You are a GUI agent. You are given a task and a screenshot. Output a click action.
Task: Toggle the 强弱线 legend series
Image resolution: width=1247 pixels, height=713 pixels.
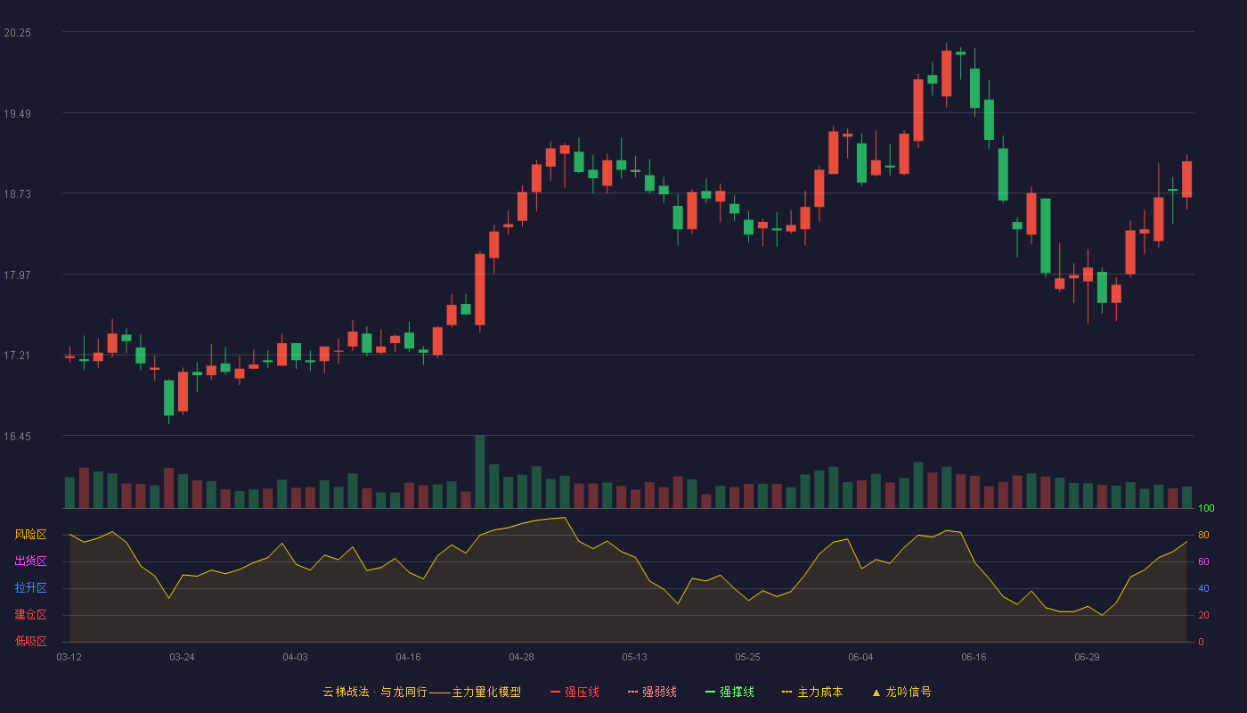pos(652,692)
